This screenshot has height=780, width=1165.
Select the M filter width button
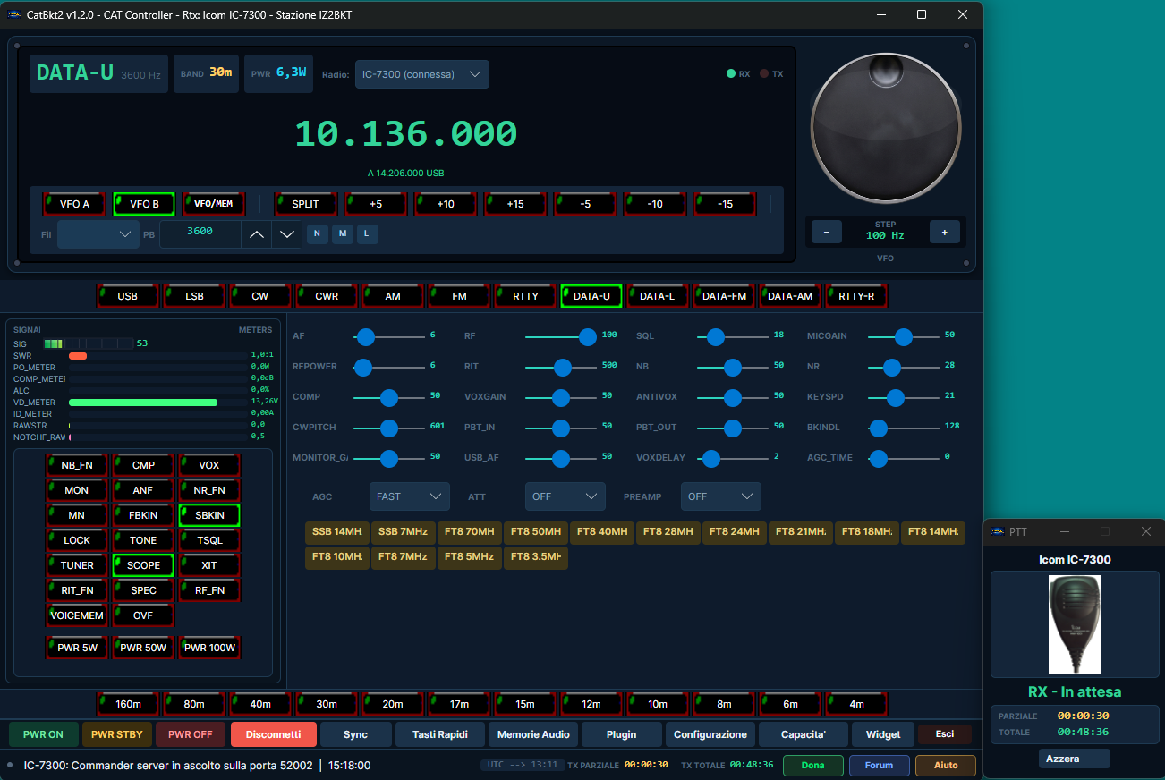(342, 234)
